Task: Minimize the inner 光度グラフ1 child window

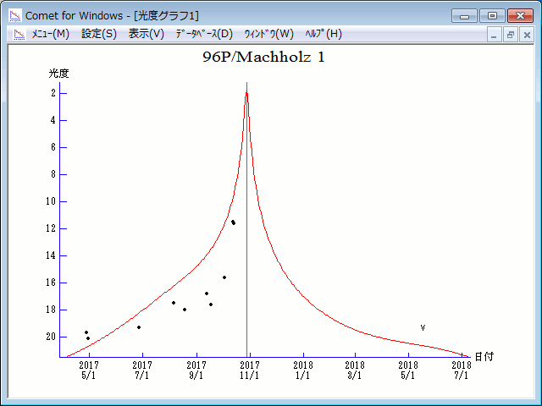Action: (495, 35)
